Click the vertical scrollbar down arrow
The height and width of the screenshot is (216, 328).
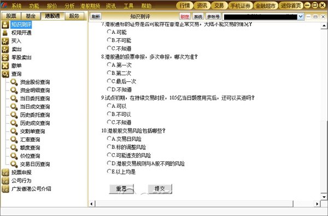click(324, 197)
